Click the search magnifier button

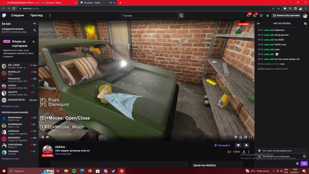point(181,15)
